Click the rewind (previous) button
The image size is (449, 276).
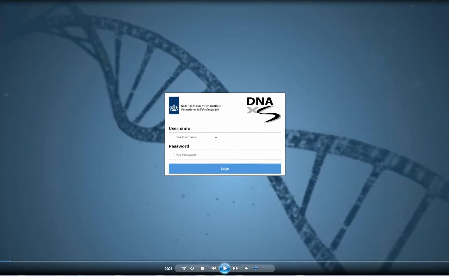click(214, 268)
